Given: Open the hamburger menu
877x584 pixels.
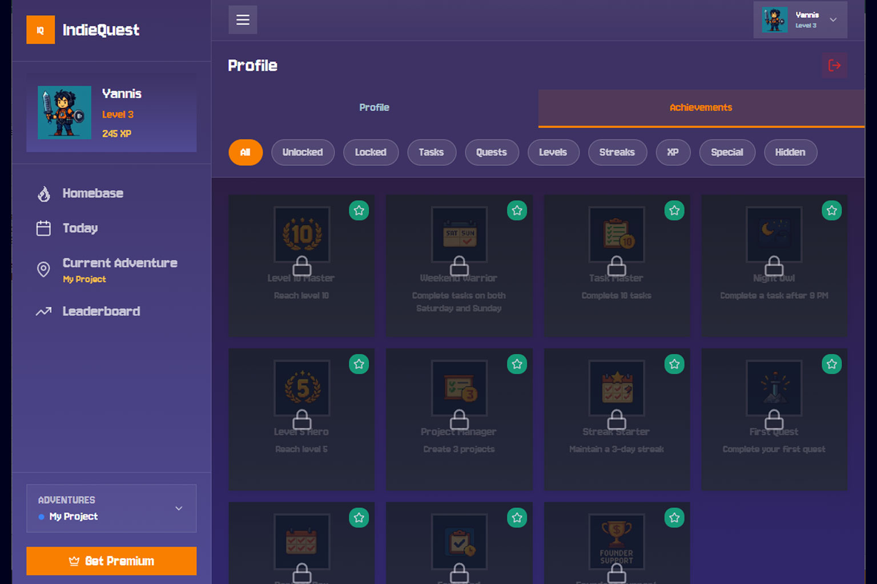Looking at the screenshot, I should tap(243, 20).
